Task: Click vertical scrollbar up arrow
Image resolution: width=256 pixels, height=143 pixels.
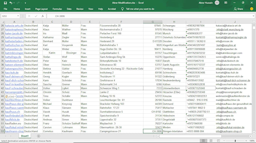Action: [254, 22]
